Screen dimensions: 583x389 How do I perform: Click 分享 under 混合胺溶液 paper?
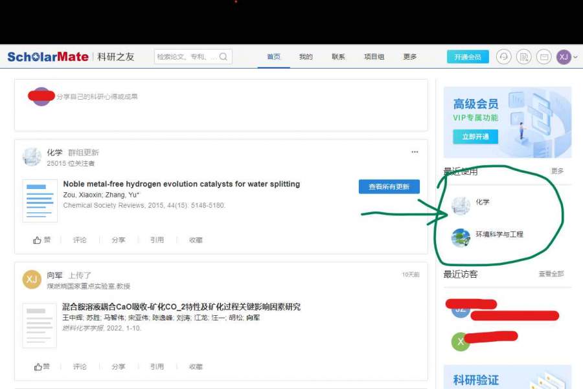coord(119,367)
